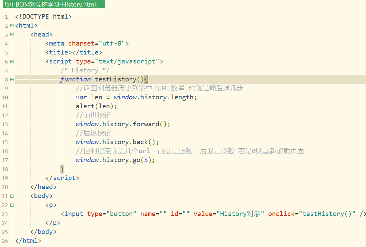
Task: Click the closing brace on line 18
Action: (x=62, y=169)
